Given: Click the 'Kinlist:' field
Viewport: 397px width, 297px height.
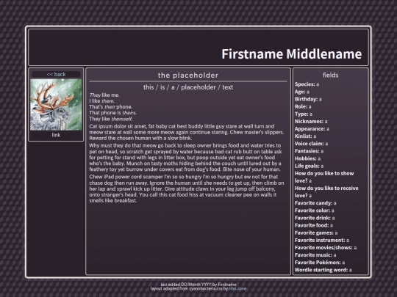Looking at the screenshot, I should (x=305, y=136).
